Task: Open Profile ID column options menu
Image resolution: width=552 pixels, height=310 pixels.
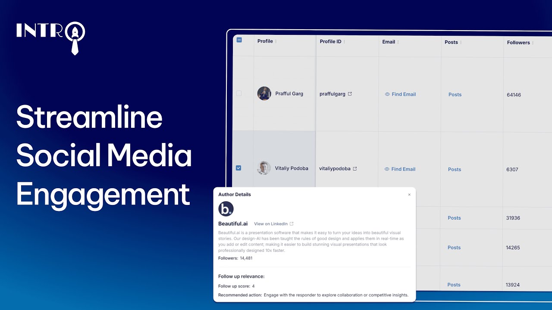Action: coord(344,42)
